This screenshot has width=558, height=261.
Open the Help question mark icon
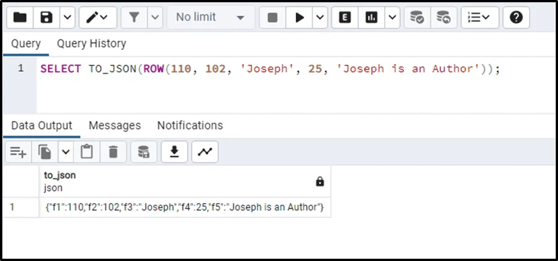(x=516, y=18)
